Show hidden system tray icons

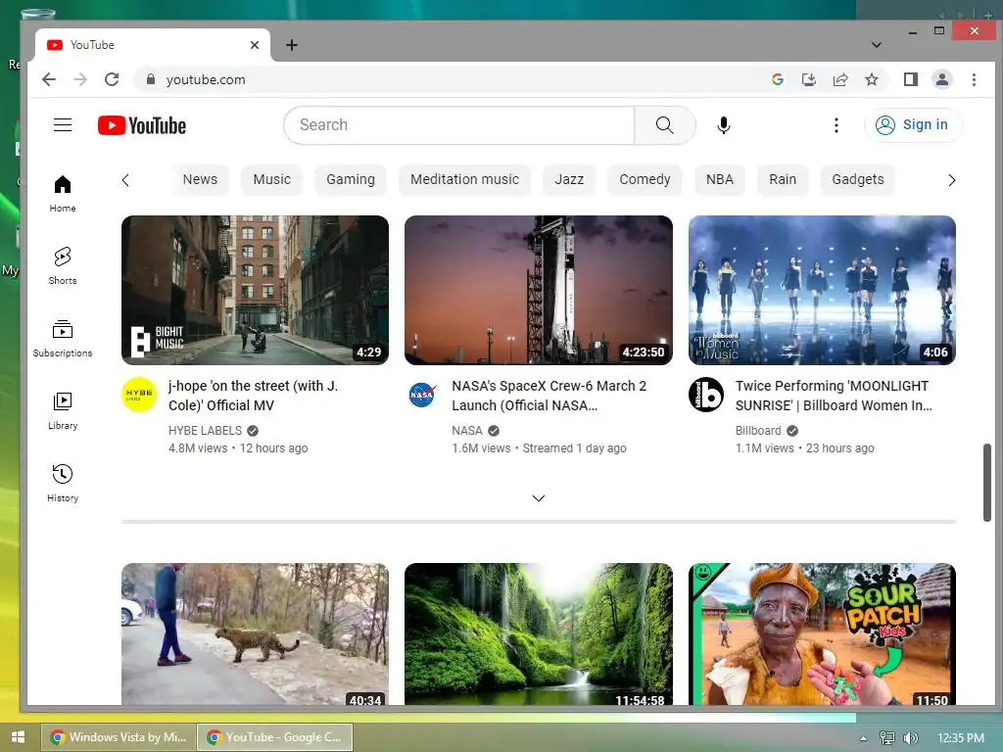(x=863, y=738)
